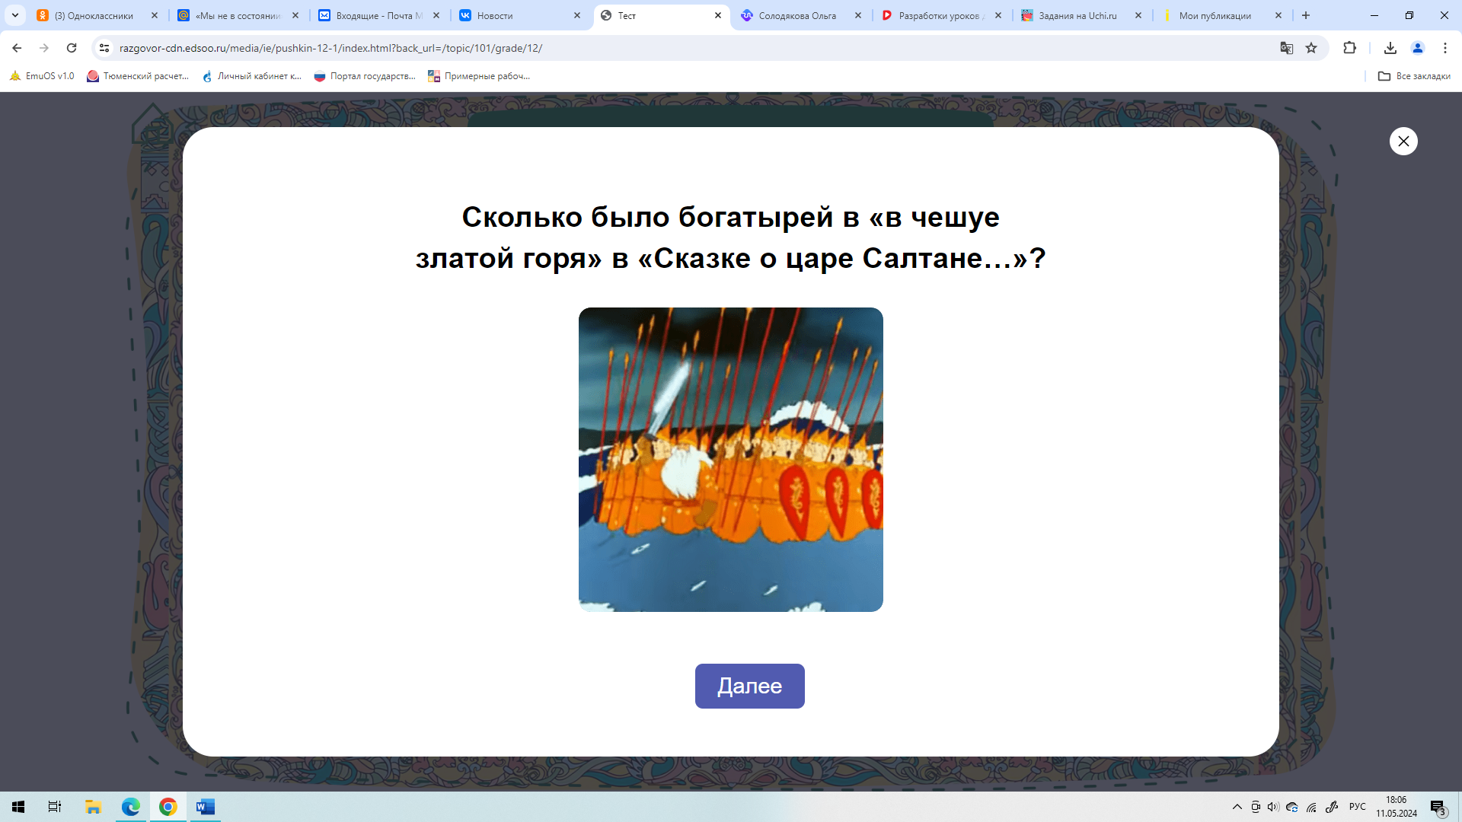
Task: Open the Chrome three-dot menu
Action: (1445, 48)
